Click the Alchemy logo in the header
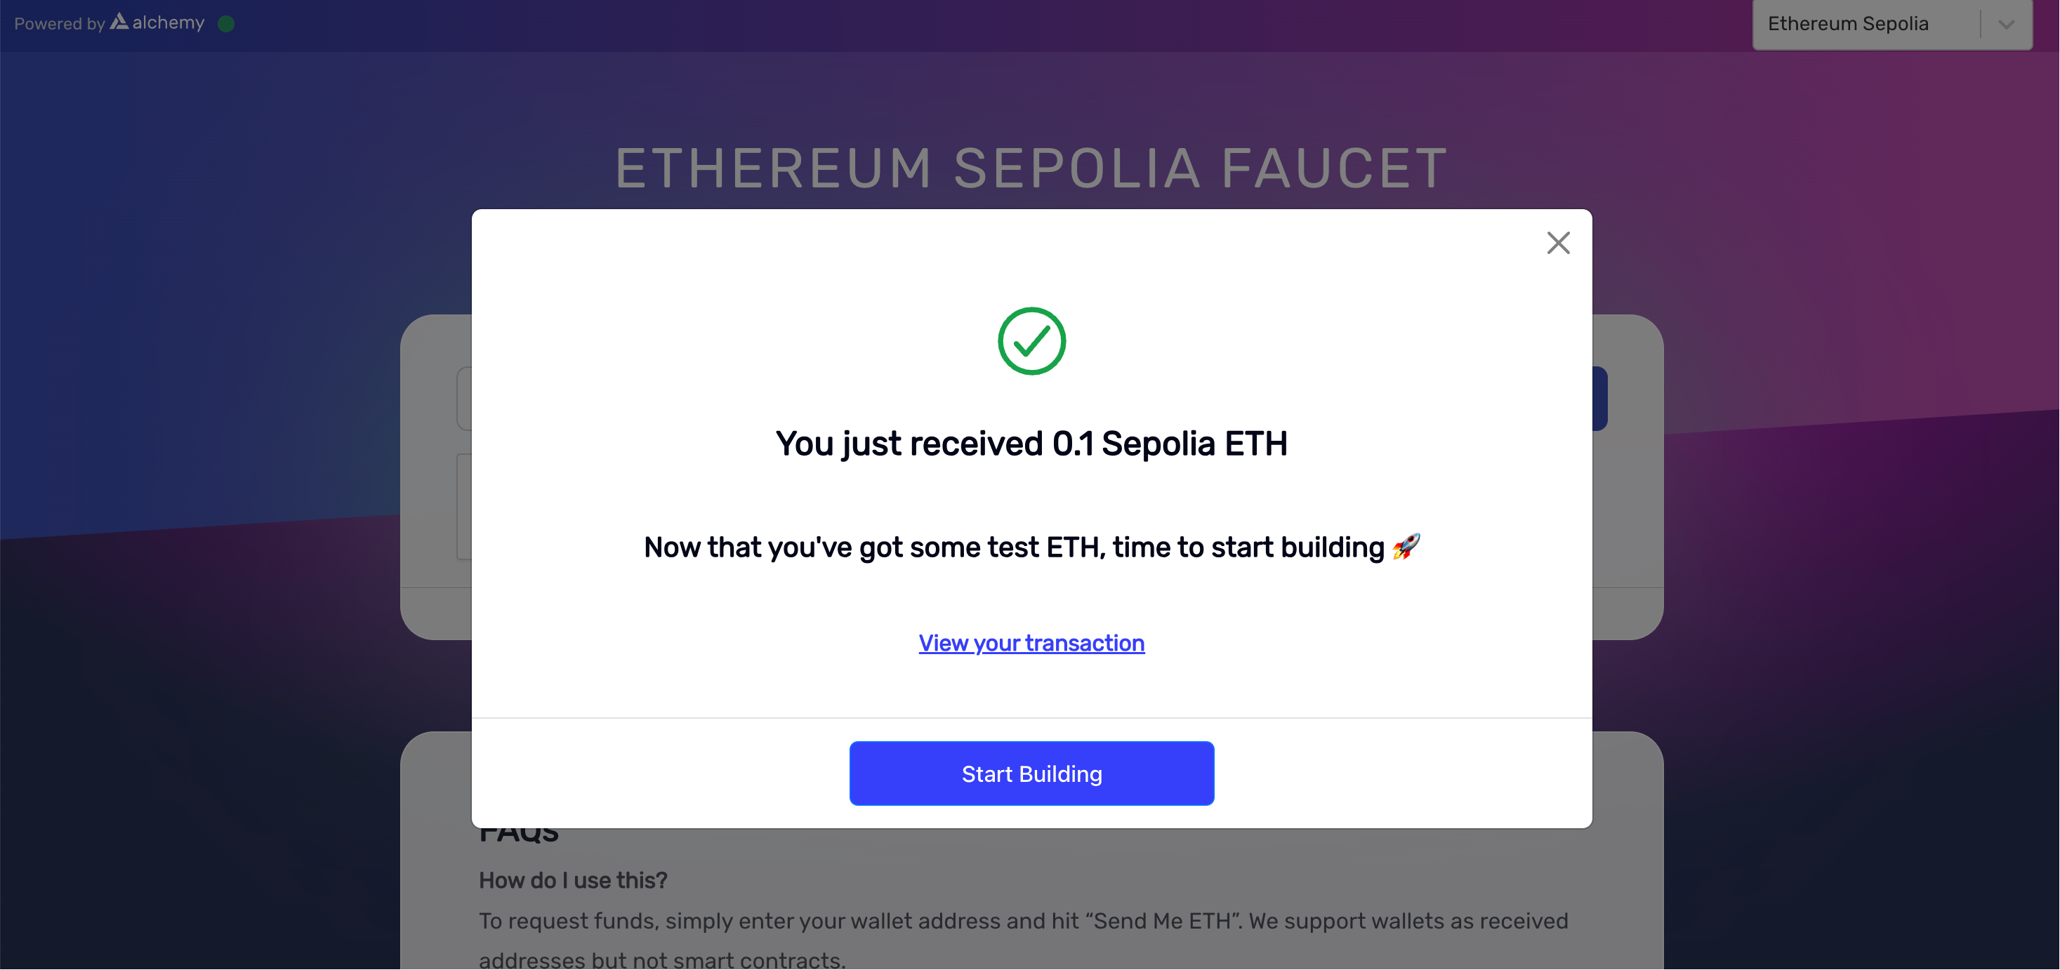Image resolution: width=2060 pixels, height=970 pixels. tap(157, 22)
